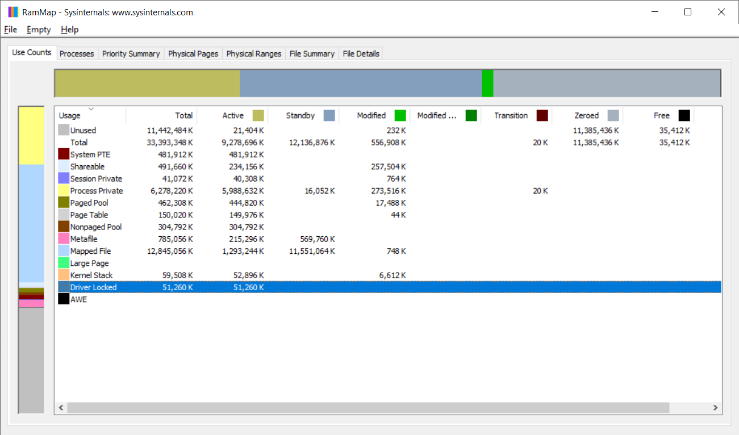The width and height of the screenshot is (739, 435).
Task: Click the Zeroed segment in memory bar
Action: point(607,83)
